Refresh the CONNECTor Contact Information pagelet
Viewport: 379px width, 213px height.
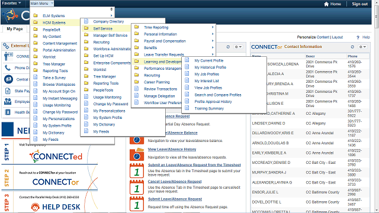click(x=352, y=47)
